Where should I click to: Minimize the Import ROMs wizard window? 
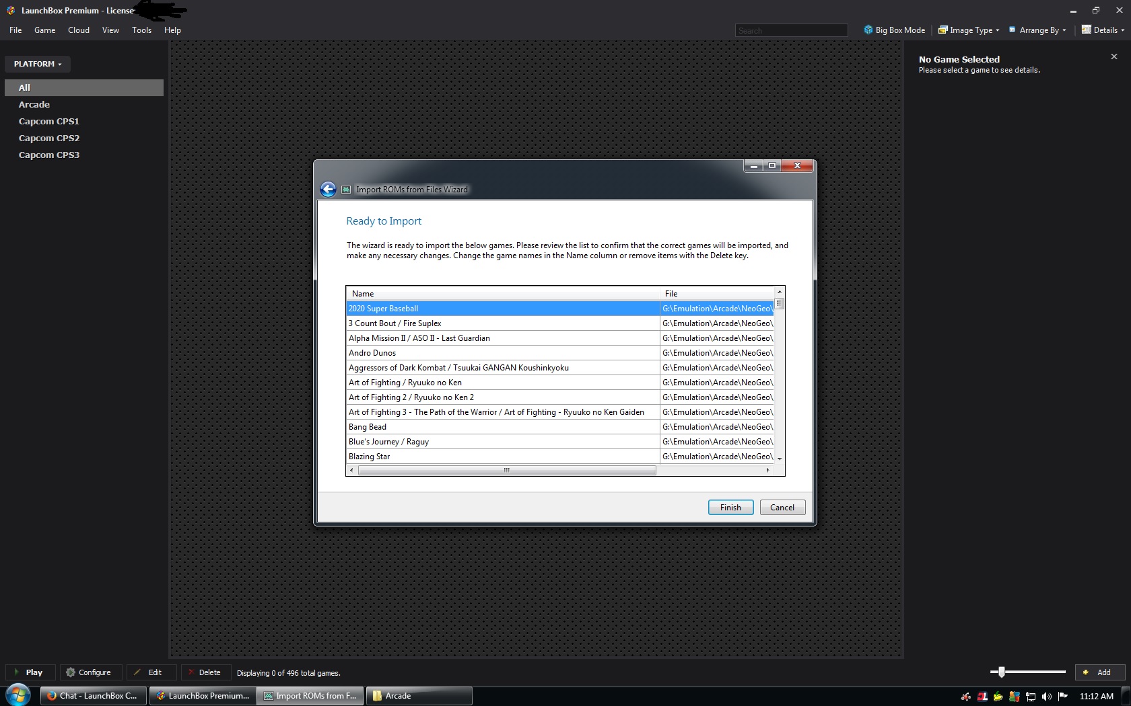pos(754,165)
